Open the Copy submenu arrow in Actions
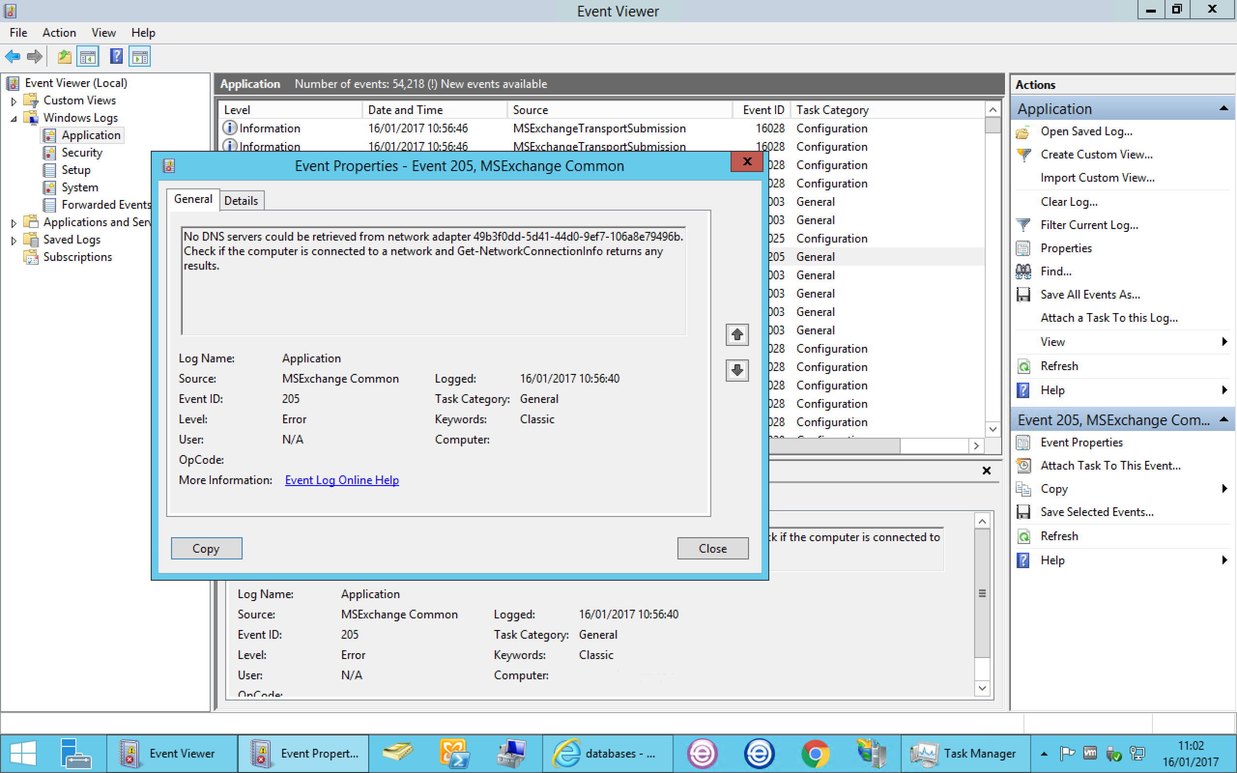 tap(1224, 488)
